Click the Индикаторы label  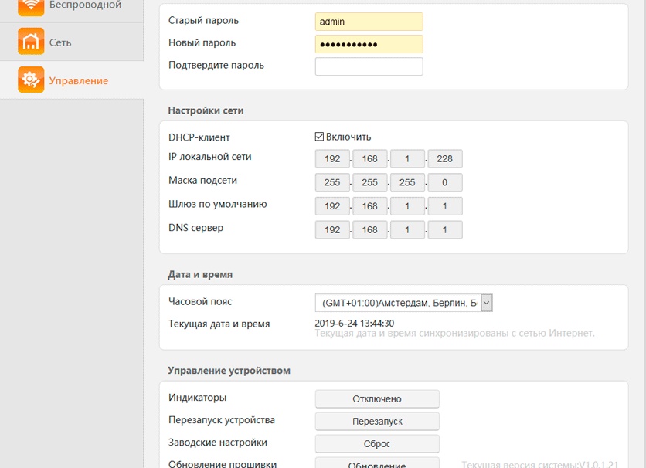(197, 398)
